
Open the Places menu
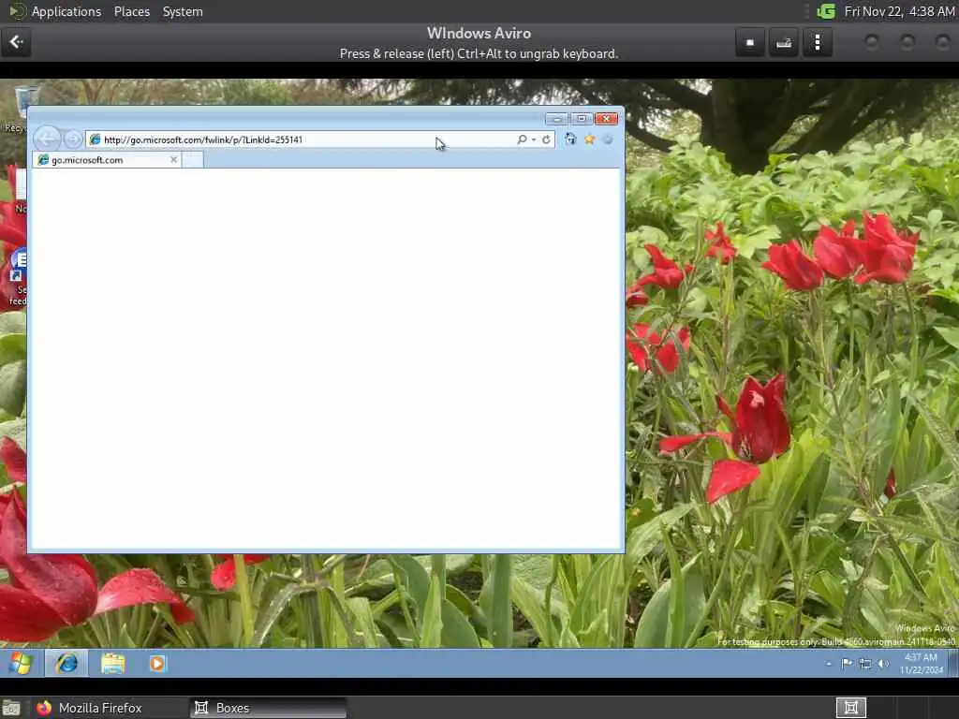point(132,11)
